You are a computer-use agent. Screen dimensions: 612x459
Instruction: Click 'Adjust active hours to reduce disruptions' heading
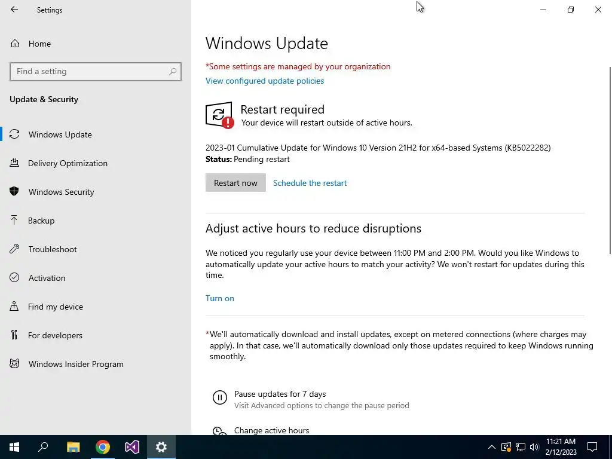point(313,228)
